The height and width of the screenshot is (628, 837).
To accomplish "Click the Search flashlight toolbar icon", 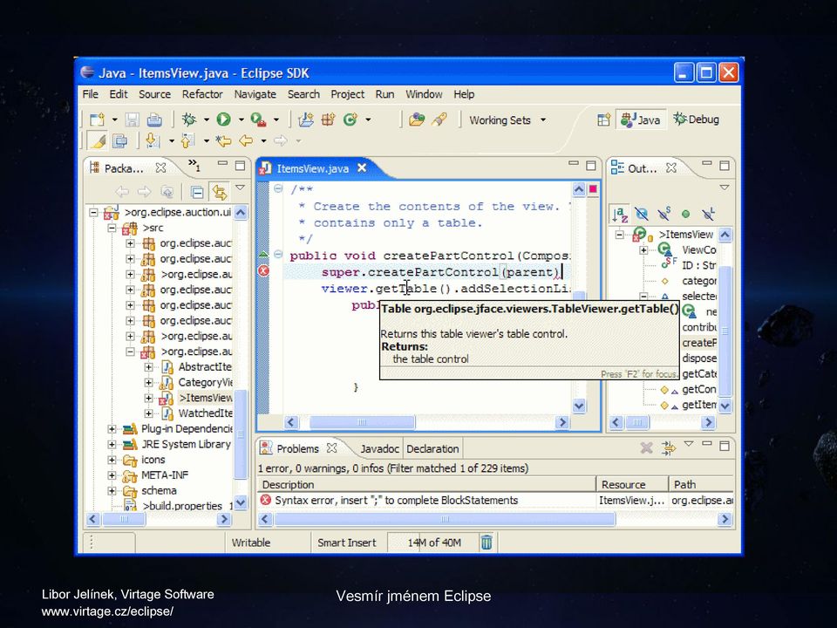I will (439, 119).
